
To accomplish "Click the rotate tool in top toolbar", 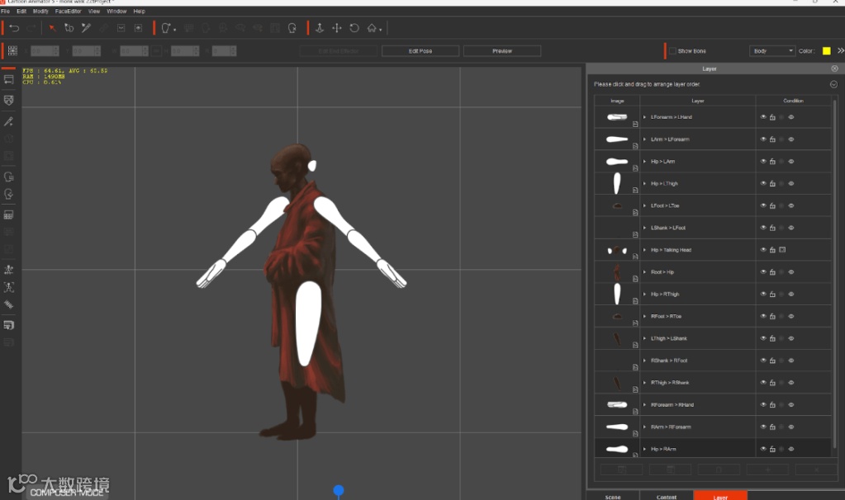I will [x=354, y=28].
